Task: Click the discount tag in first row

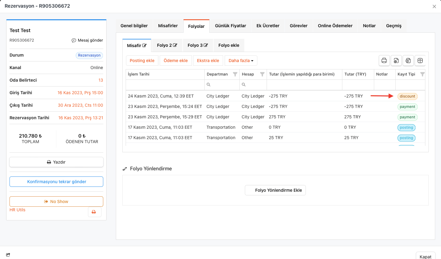Action: pos(407,96)
